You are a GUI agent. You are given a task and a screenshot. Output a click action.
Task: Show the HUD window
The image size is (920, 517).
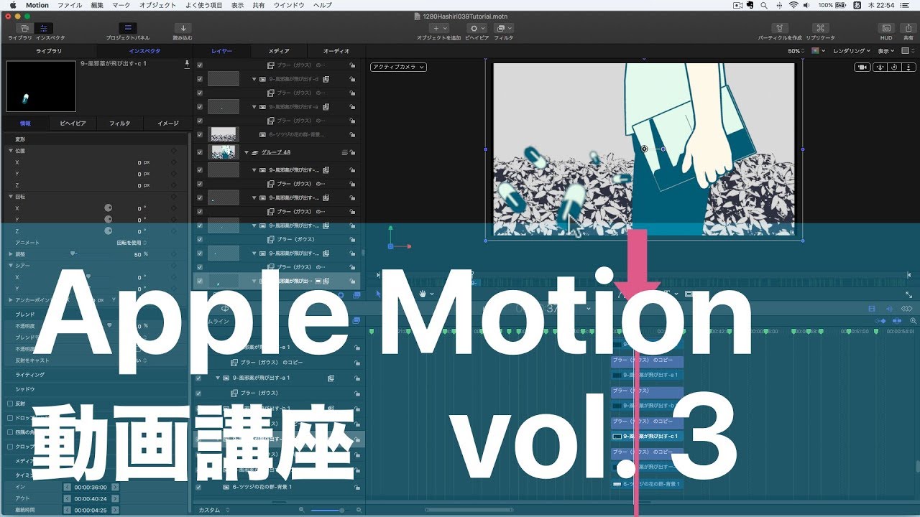pos(886,29)
